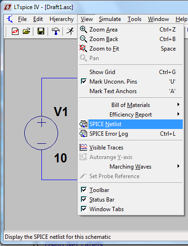Choose Zoom to Fit menu entry text

(104, 49)
